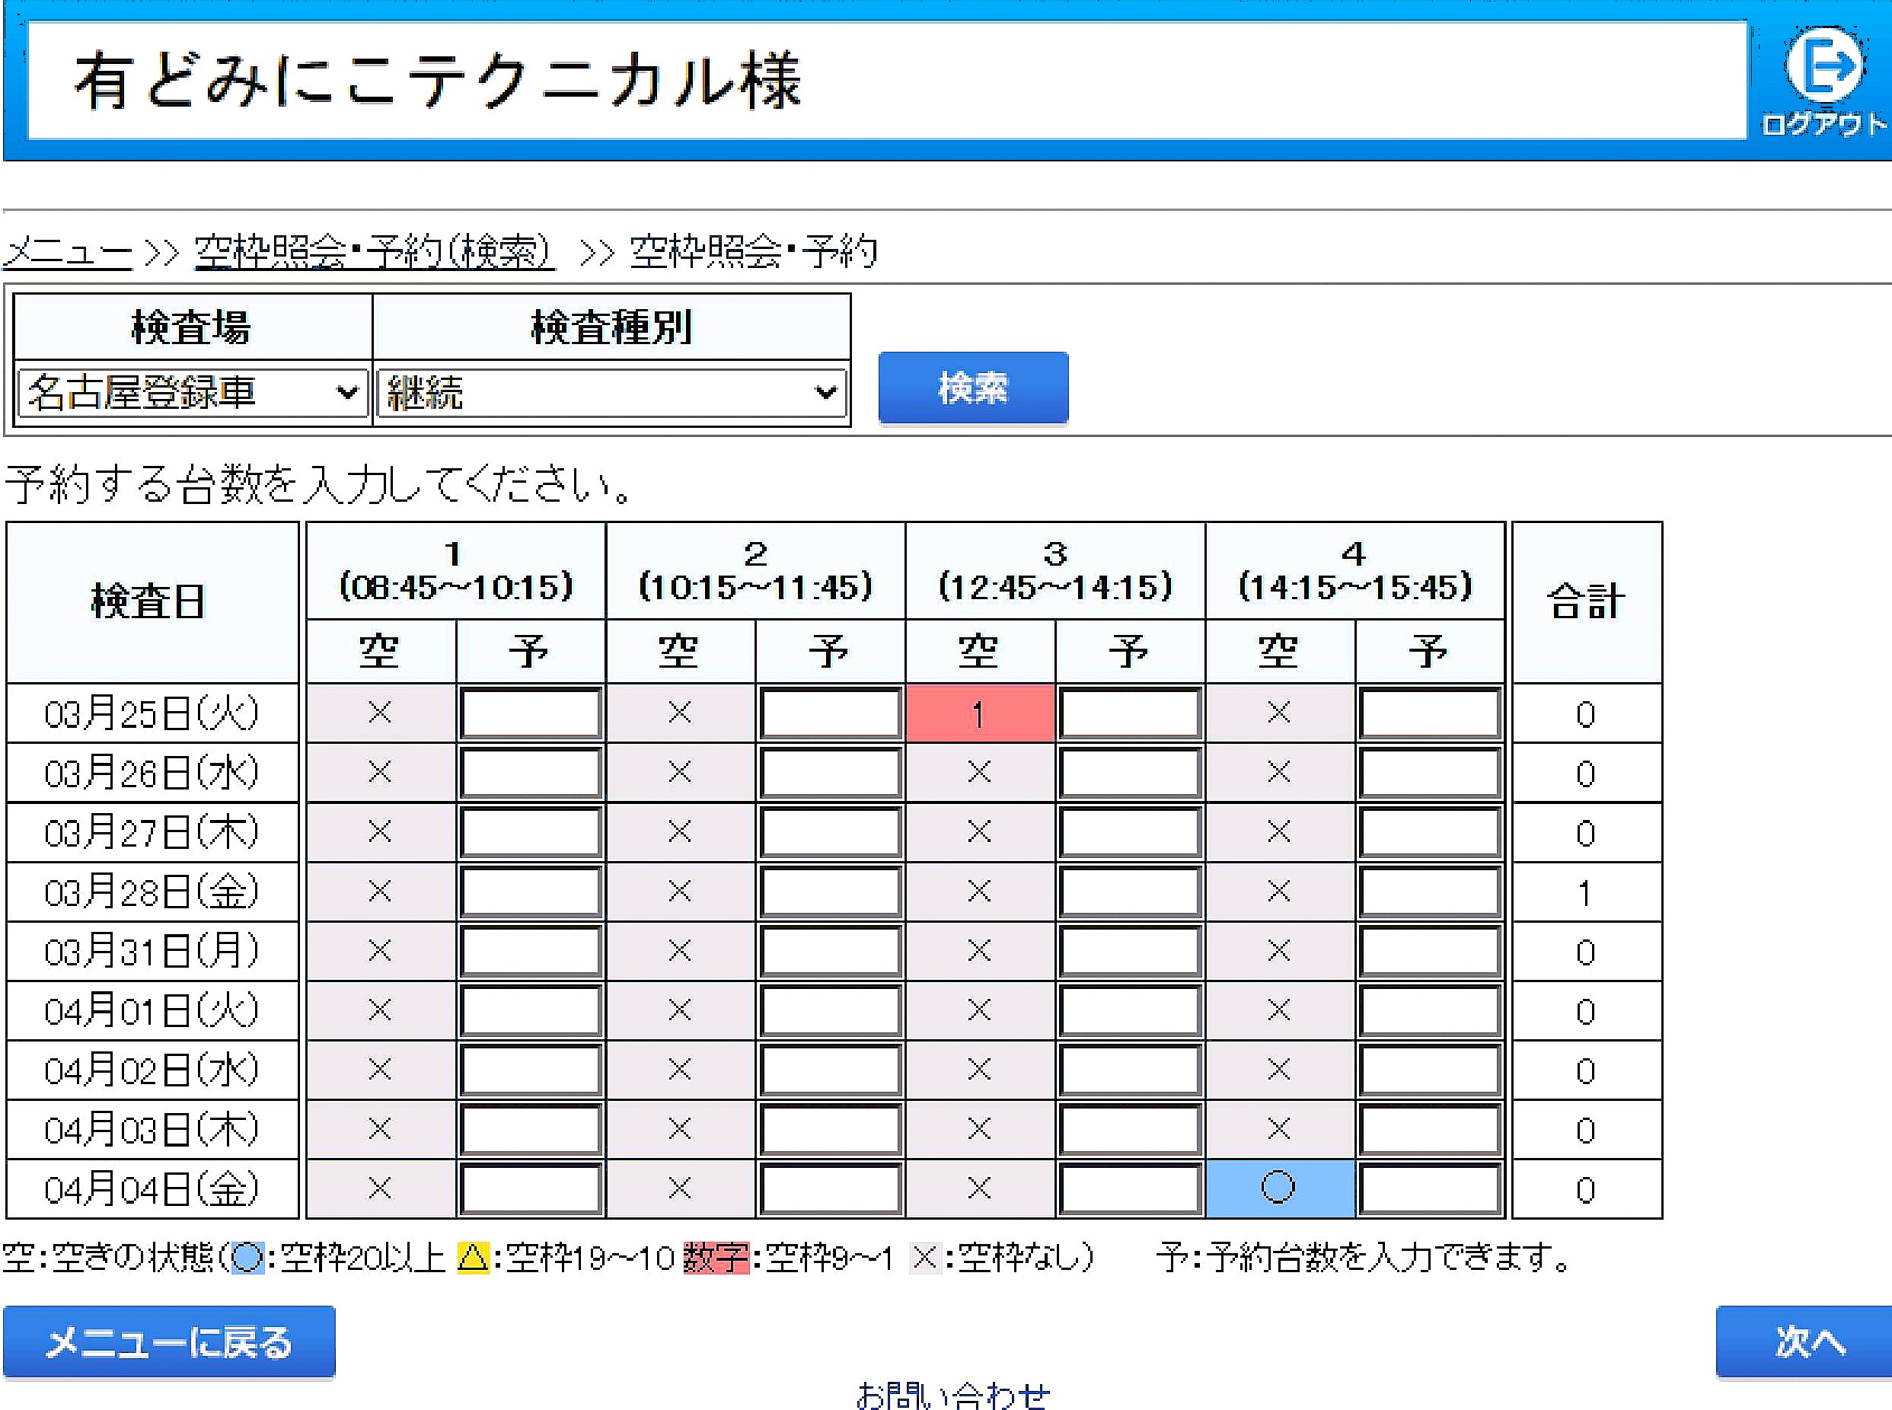Click メニューに戻る button
Screen dimensions: 1892x1410
(169, 1342)
